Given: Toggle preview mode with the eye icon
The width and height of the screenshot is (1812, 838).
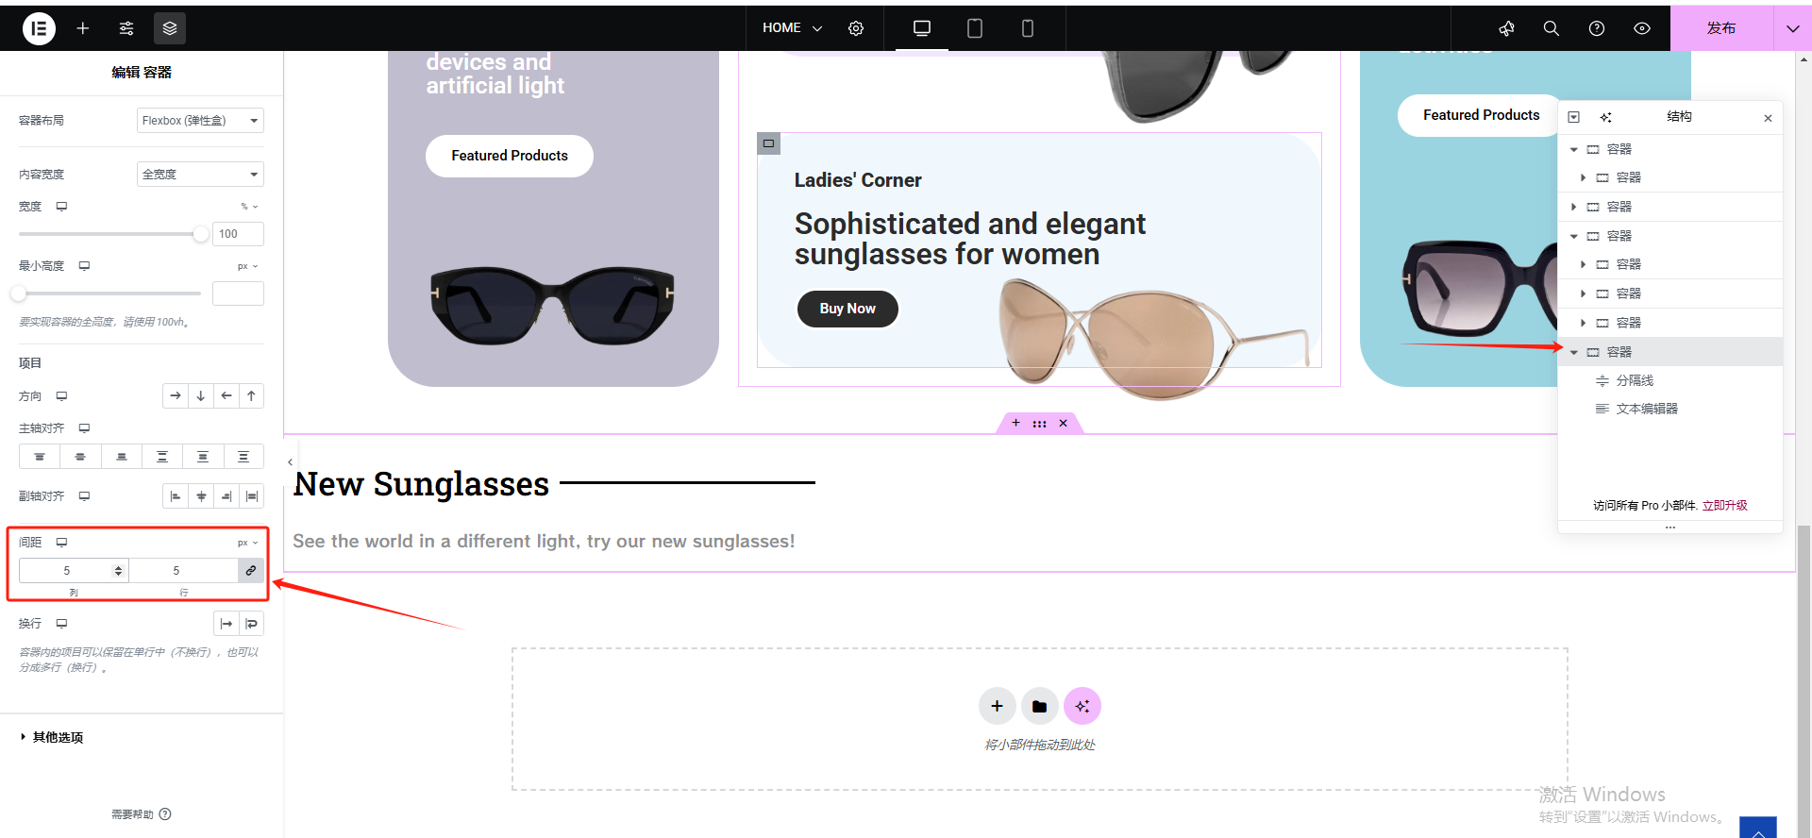Looking at the screenshot, I should (x=1642, y=28).
